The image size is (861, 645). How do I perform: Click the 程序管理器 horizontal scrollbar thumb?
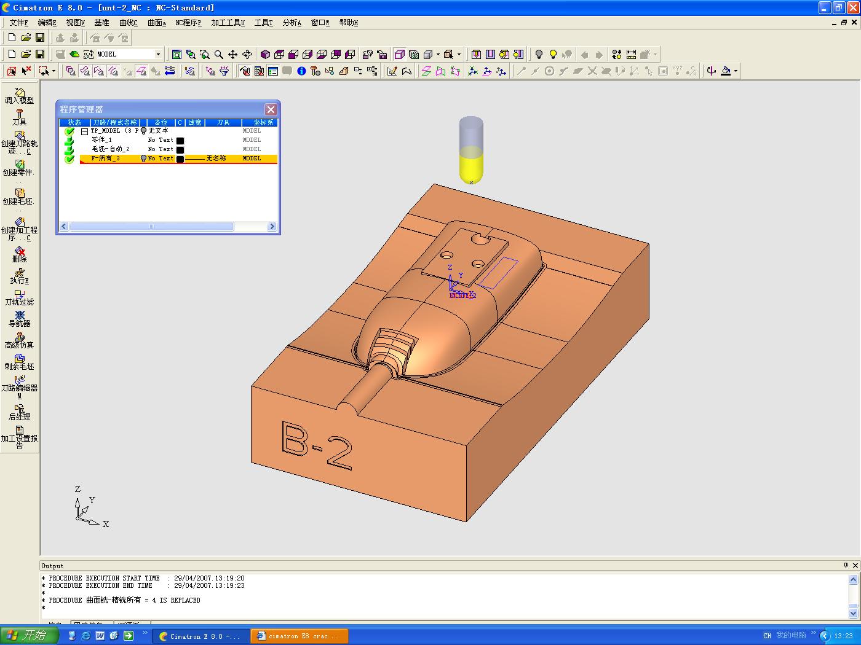(x=152, y=227)
